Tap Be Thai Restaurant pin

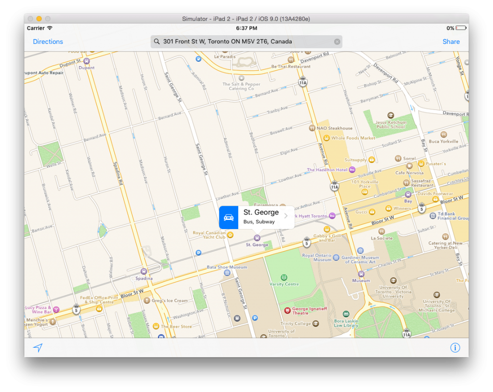[291, 59]
